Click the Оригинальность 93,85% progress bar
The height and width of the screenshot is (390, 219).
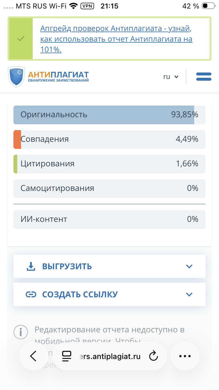[x=109, y=115]
